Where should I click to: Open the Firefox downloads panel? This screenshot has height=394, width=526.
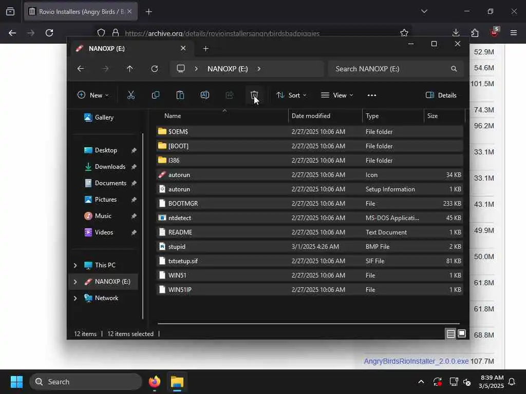tap(456, 33)
